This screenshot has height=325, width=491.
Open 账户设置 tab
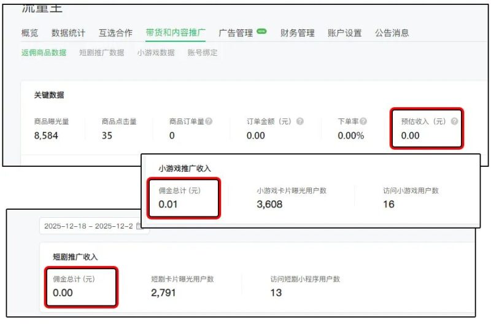(345, 33)
